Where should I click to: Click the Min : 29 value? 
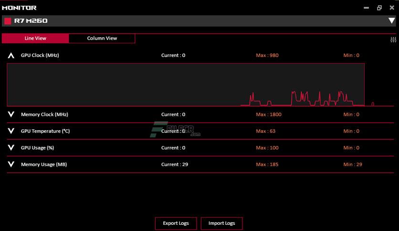point(353,164)
